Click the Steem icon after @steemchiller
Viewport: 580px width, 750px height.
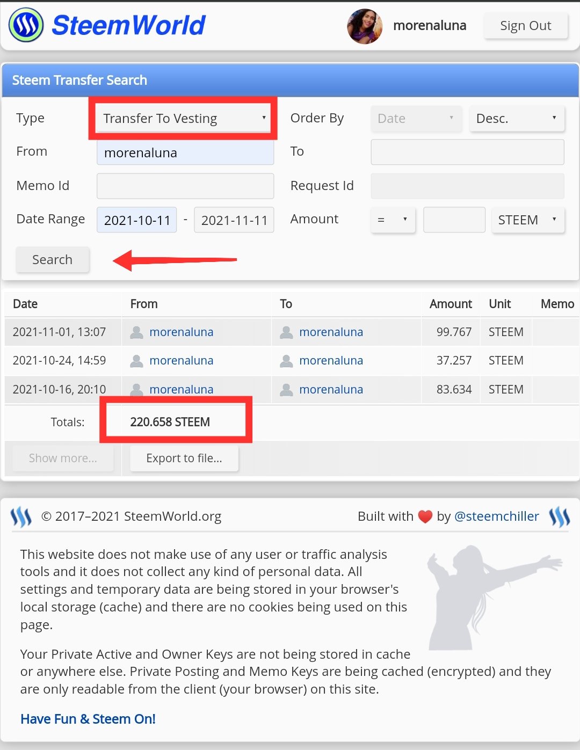[x=560, y=517]
